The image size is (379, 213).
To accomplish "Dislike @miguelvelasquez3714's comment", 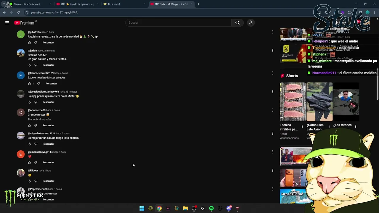I will [36, 144].
